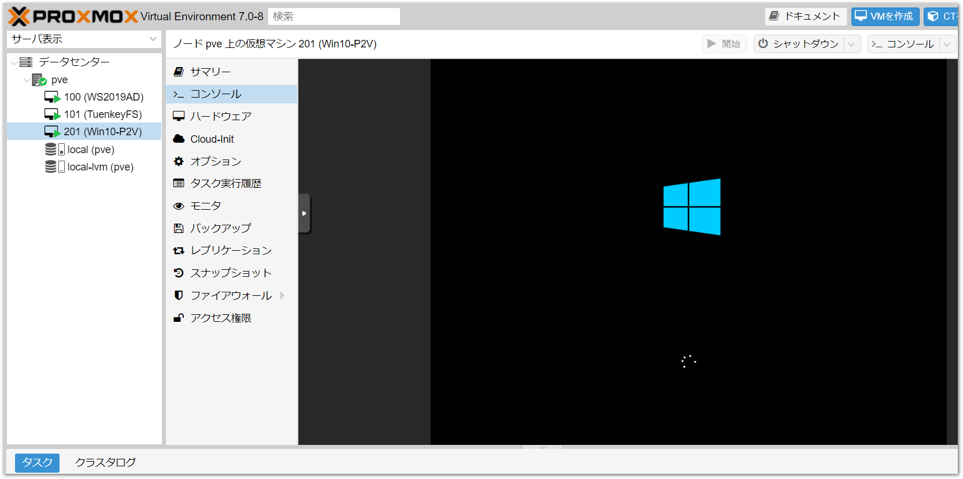This screenshot has width=963, height=479.
Task: Click the アクセス権限 unlock icon
Action: pos(179,318)
